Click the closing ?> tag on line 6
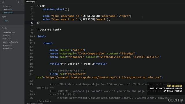This screenshot has width=185, height=104. click(x=38, y=23)
